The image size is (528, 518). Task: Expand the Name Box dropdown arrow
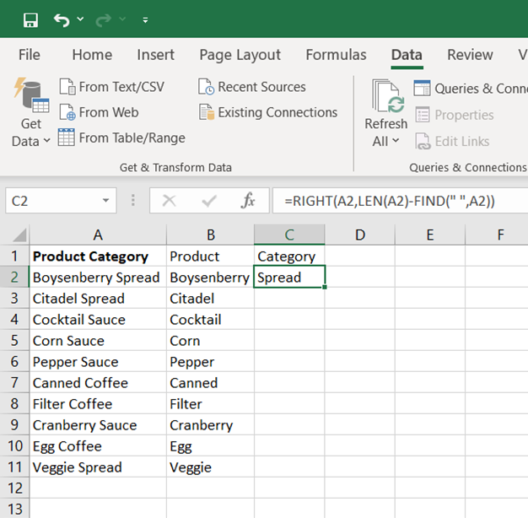[105, 201]
